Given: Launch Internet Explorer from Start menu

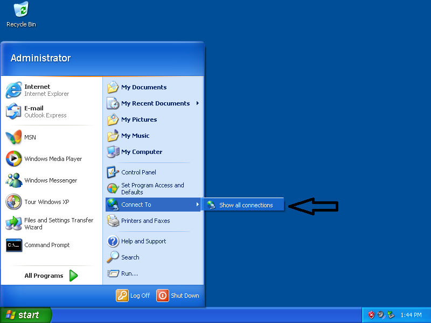Looking at the screenshot, I should (14, 90).
